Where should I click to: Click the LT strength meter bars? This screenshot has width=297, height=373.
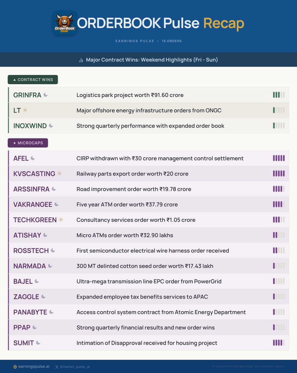279,110
